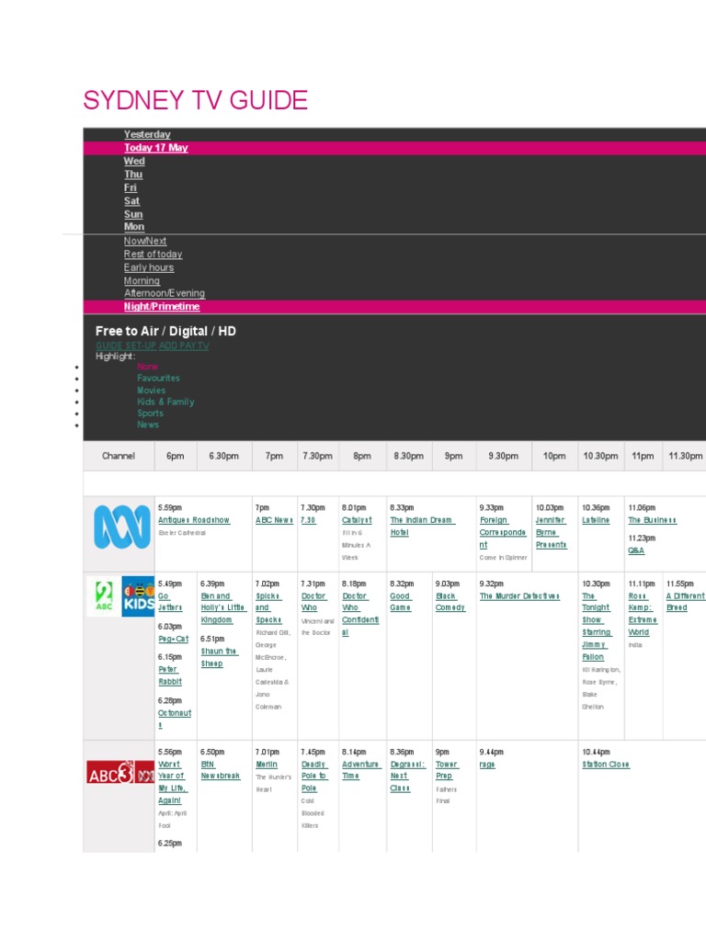Select the Night/Primetime view
Viewport: 706px width, 941px height.
coord(162,307)
